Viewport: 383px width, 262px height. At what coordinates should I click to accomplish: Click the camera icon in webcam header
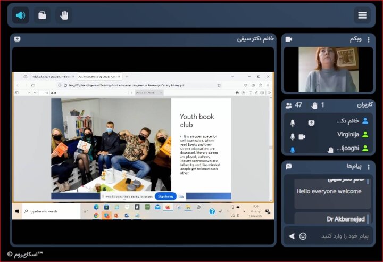click(289, 39)
